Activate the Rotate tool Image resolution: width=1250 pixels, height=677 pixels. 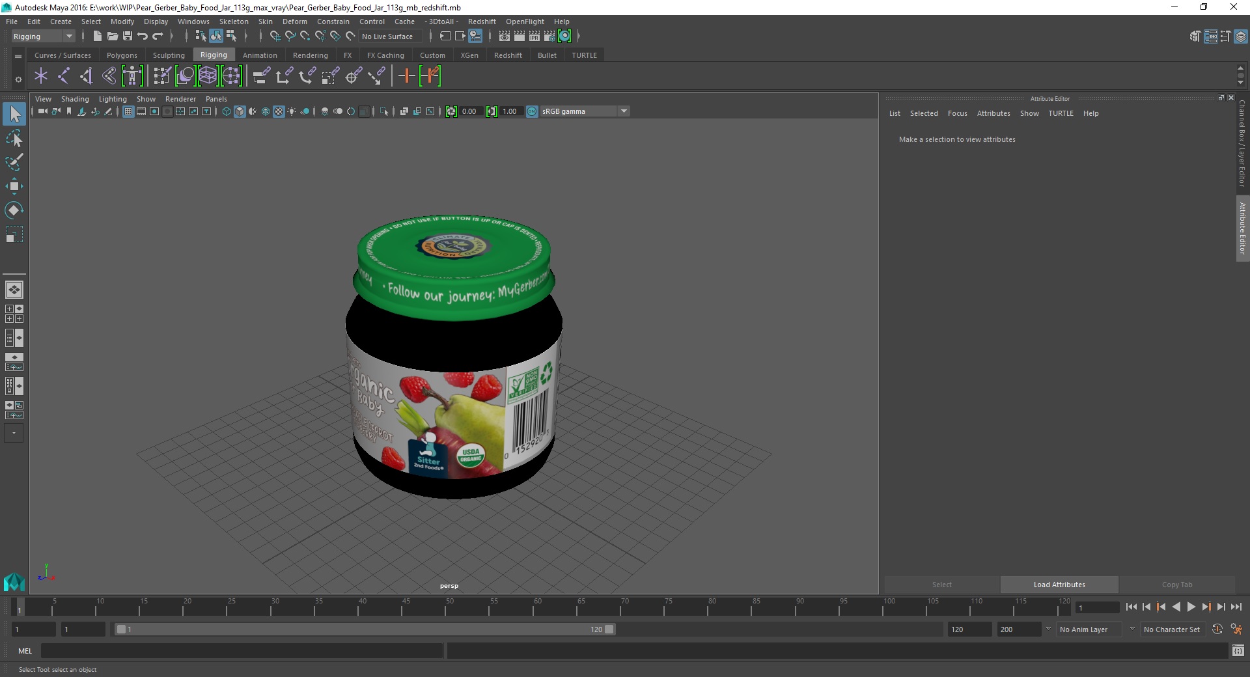tap(14, 210)
